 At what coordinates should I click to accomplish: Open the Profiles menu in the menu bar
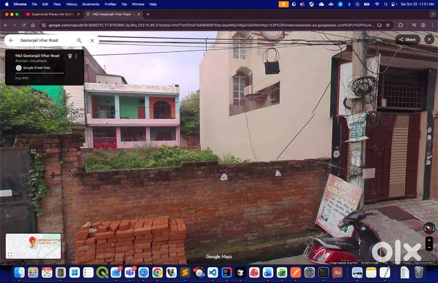point(110,4)
